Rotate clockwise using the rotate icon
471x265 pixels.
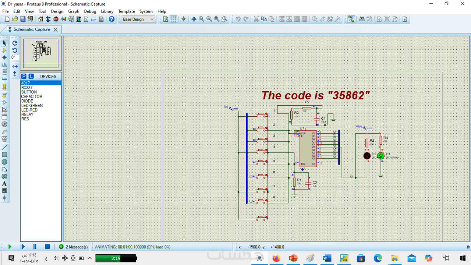pyautogui.click(x=15, y=43)
